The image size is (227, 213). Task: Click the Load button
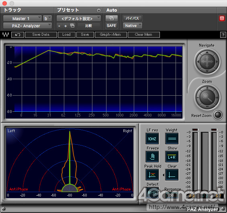pyautogui.click(x=67, y=35)
